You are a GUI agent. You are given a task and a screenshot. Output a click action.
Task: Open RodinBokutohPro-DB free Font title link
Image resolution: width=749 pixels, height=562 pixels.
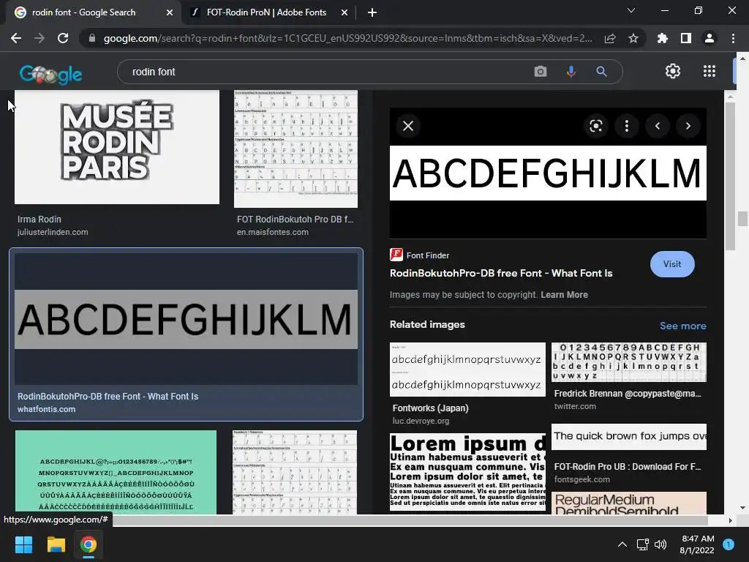pos(500,273)
